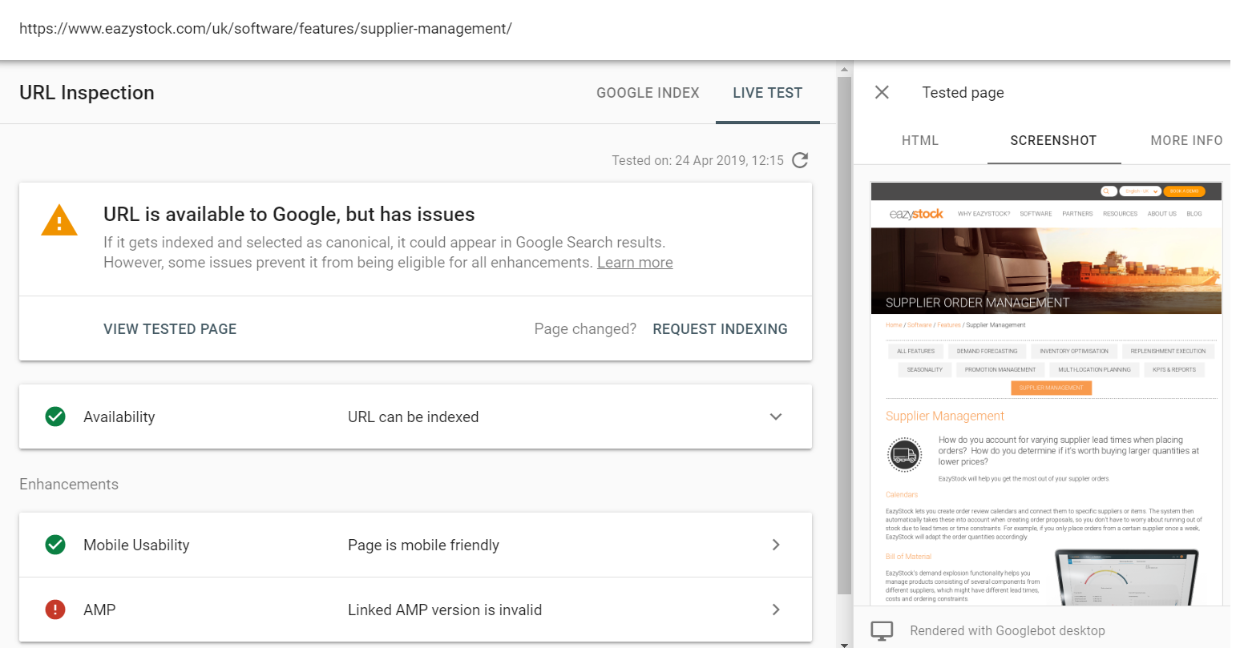
Task: Expand the Availability row chevron
Action: (776, 417)
